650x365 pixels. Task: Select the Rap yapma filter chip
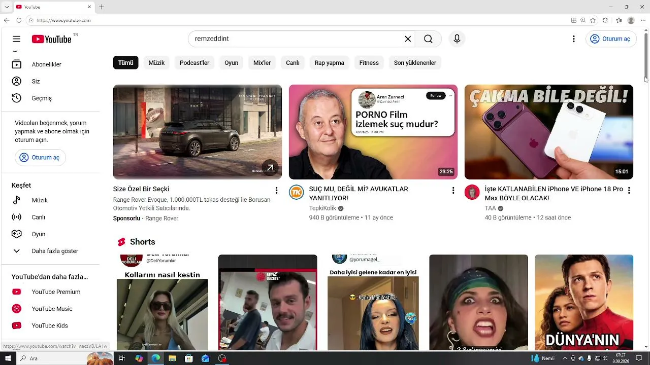point(330,63)
